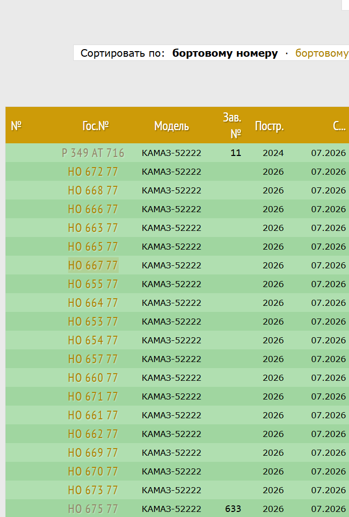Open vehicle link НО 660 77
349x517 pixels.
tap(93, 378)
